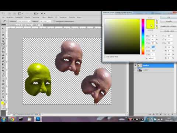Select the Pen tool
The image size is (177, 133).
point(3,74)
